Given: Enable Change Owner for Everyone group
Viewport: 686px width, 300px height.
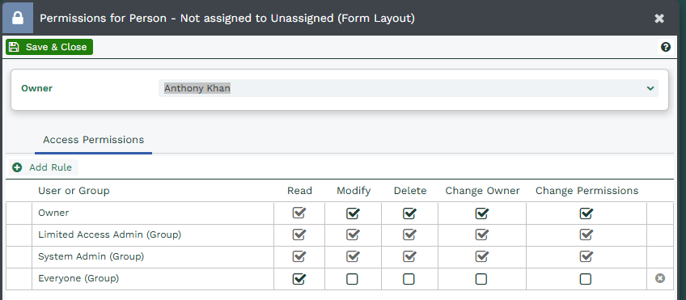Looking at the screenshot, I should [481, 279].
